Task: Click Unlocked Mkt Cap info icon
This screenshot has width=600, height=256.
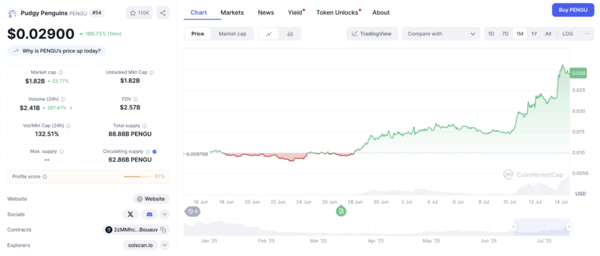Action: tap(152, 72)
